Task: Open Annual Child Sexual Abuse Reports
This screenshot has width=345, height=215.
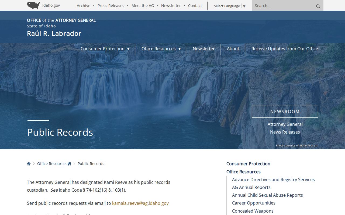Action: click(x=267, y=195)
